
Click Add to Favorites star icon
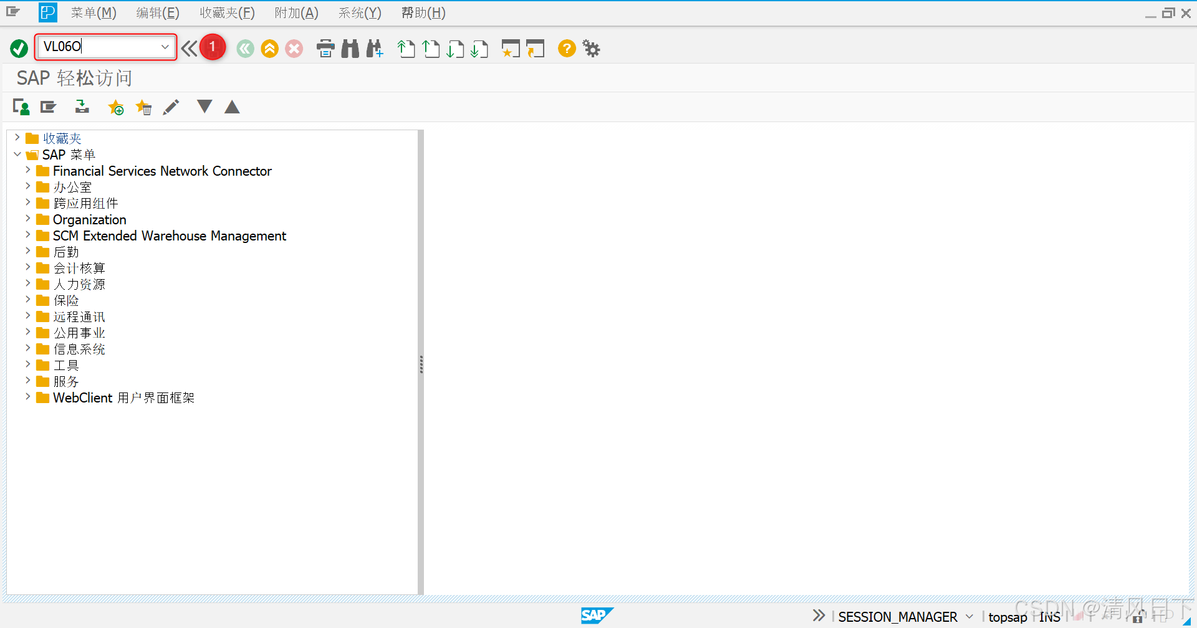116,107
